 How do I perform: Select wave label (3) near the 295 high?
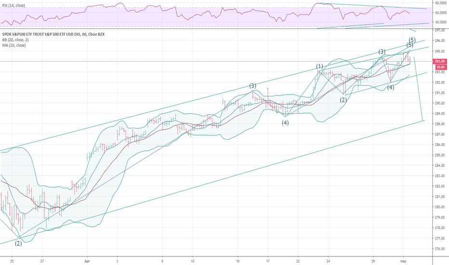coord(382,52)
